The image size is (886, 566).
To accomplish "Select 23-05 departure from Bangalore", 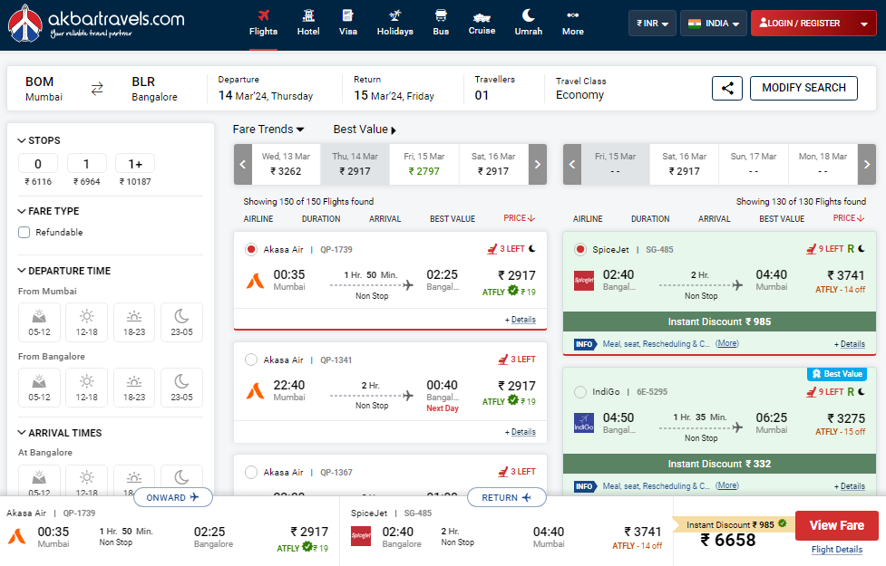I will (x=181, y=388).
